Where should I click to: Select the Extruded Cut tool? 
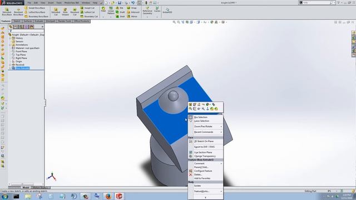(x=56, y=12)
